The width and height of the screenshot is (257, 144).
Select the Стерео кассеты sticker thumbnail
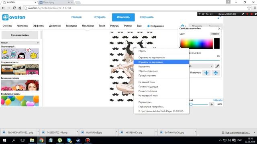tap(20, 69)
